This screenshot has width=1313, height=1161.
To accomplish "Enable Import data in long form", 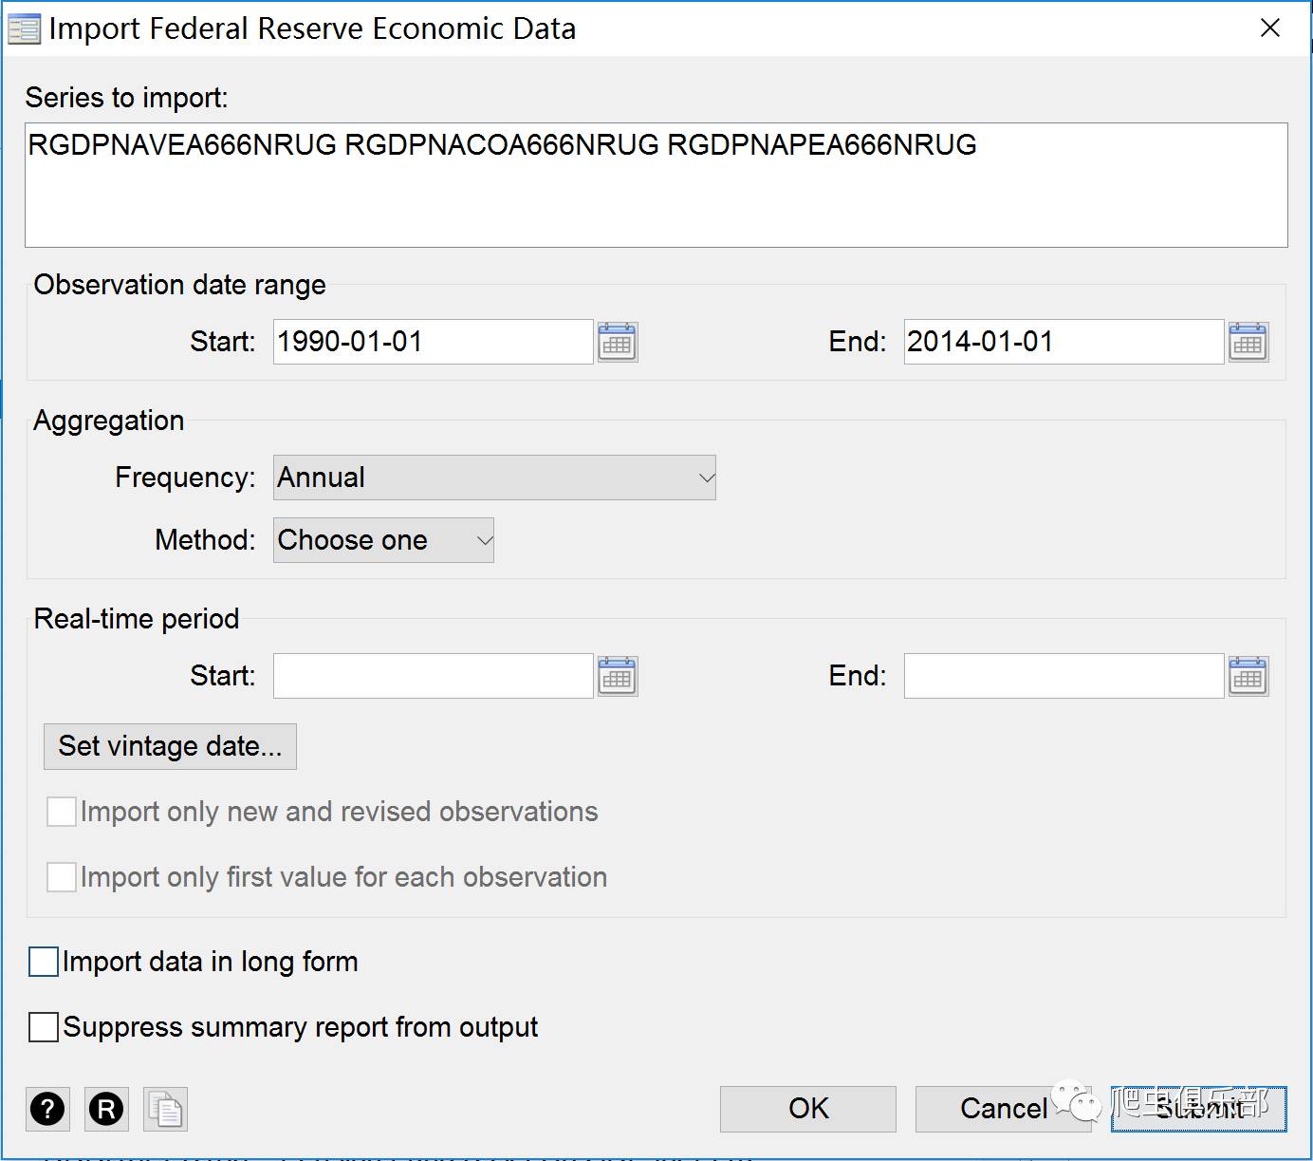I will pos(44,962).
